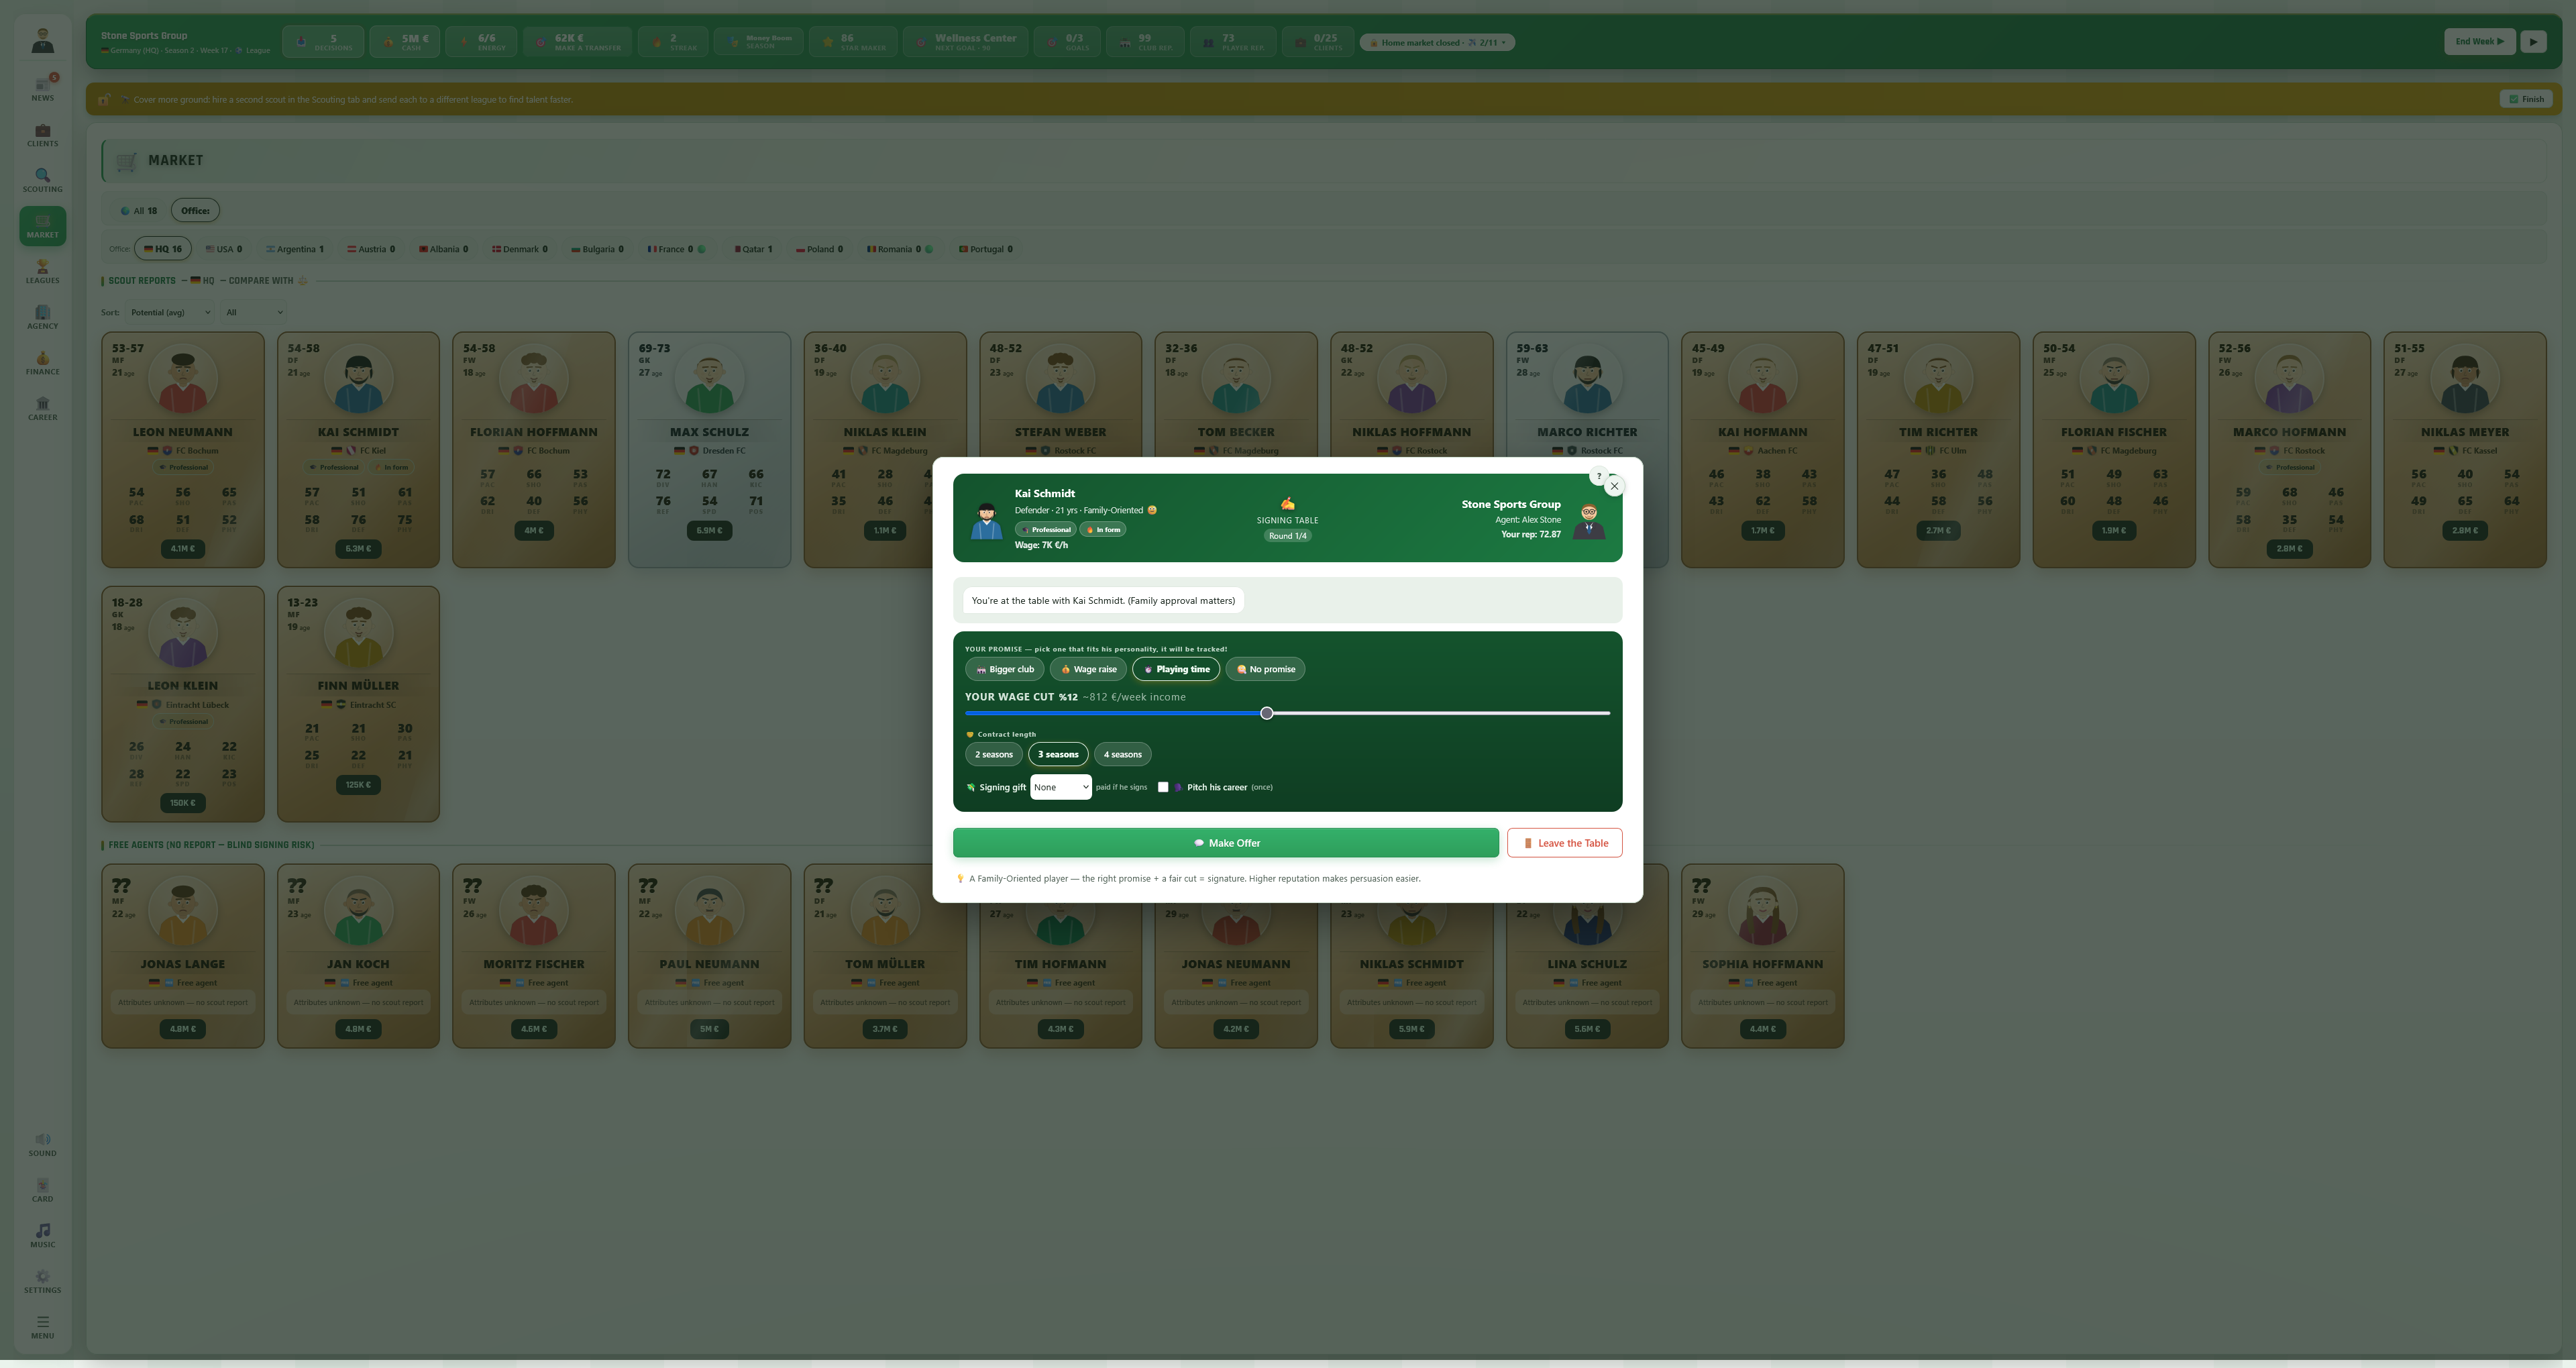
Task: Click the 62K € Make a Transfer goal
Action: [577, 42]
